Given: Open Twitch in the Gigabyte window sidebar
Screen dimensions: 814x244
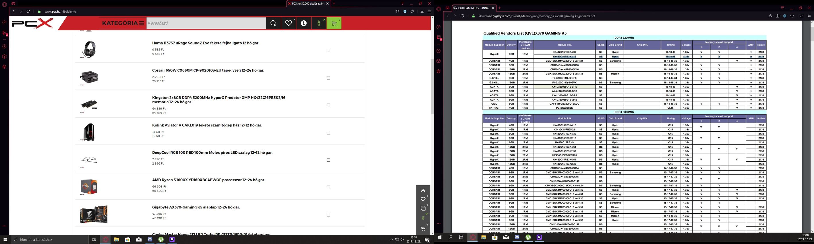Looking at the screenshot, I should pos(439,38).
